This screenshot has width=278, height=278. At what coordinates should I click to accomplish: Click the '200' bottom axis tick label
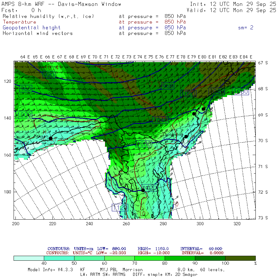tap(16, 224)
